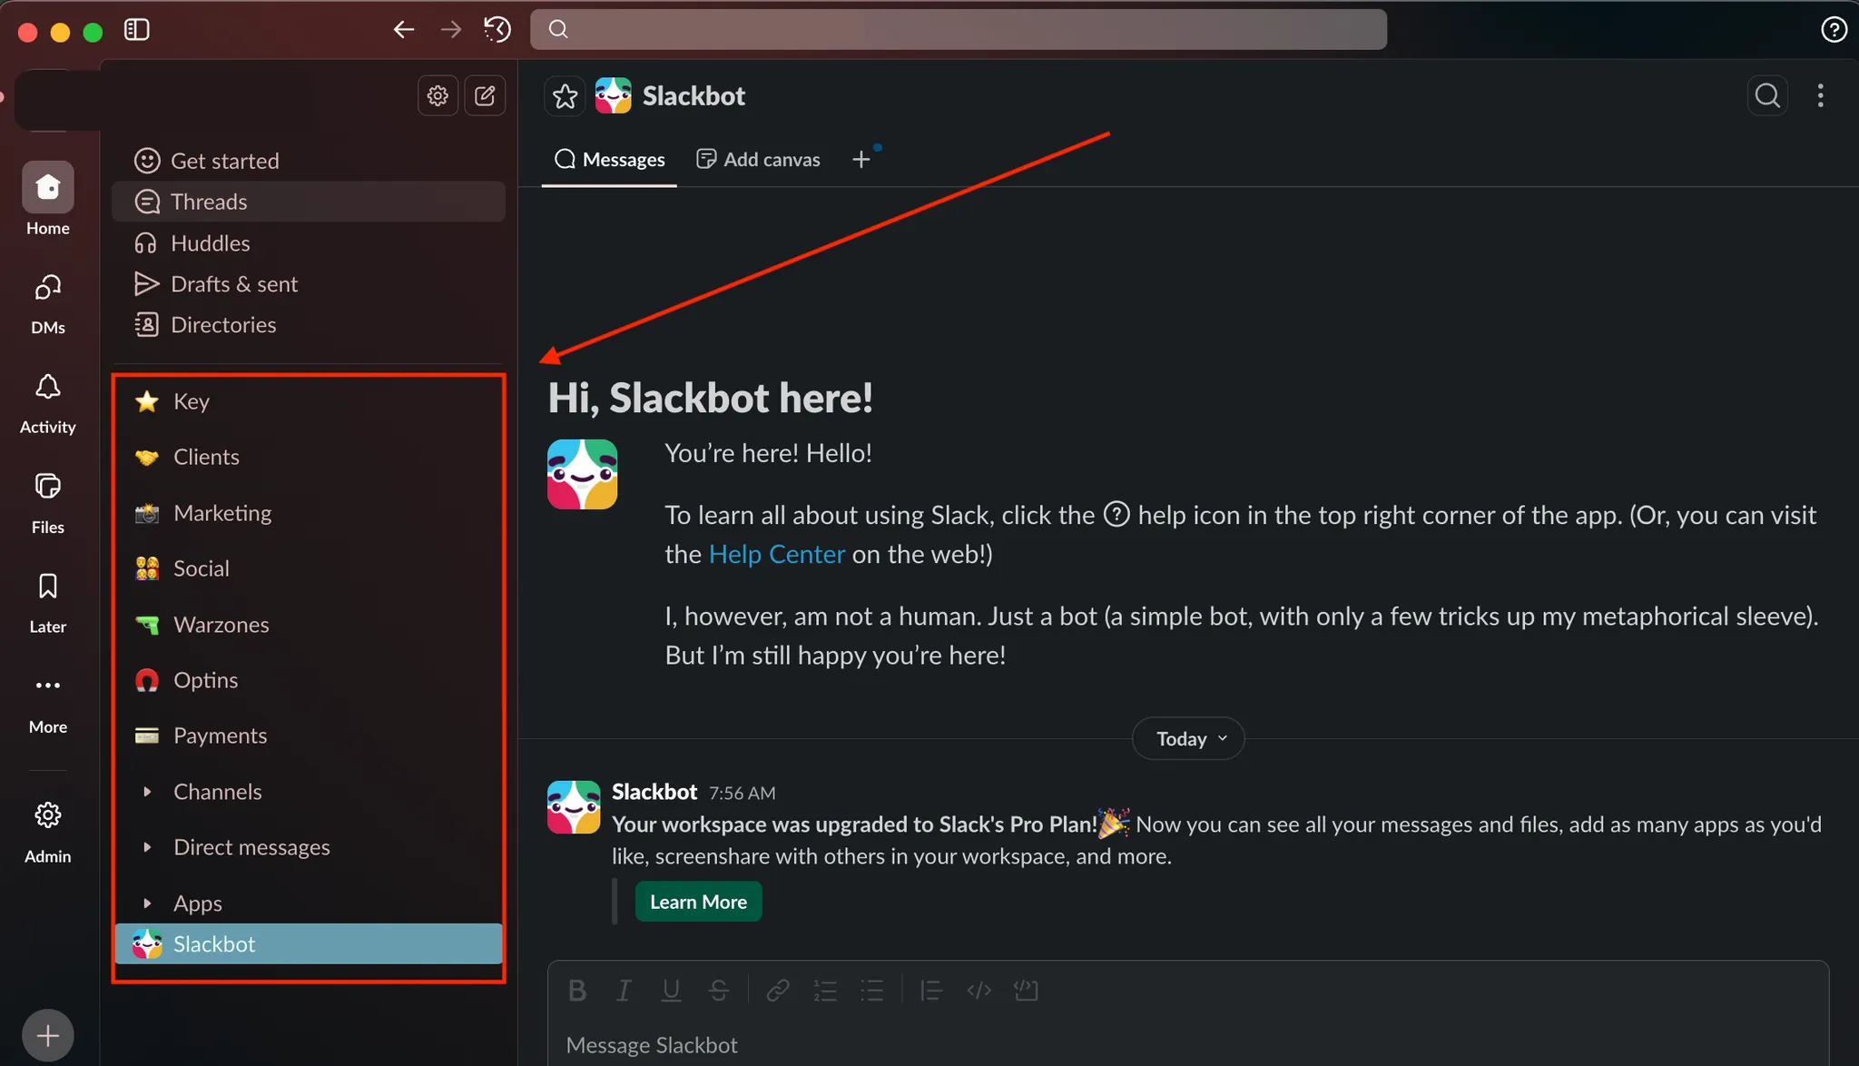Click the help question mark icon
1859x1066 pixels.
point(1833,30)
